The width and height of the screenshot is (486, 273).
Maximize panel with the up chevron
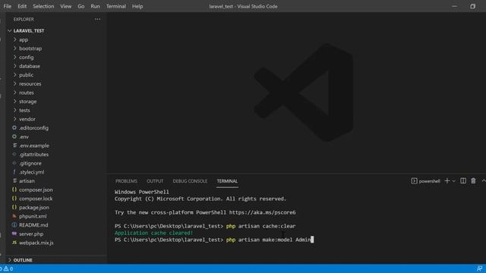point(483,180)
